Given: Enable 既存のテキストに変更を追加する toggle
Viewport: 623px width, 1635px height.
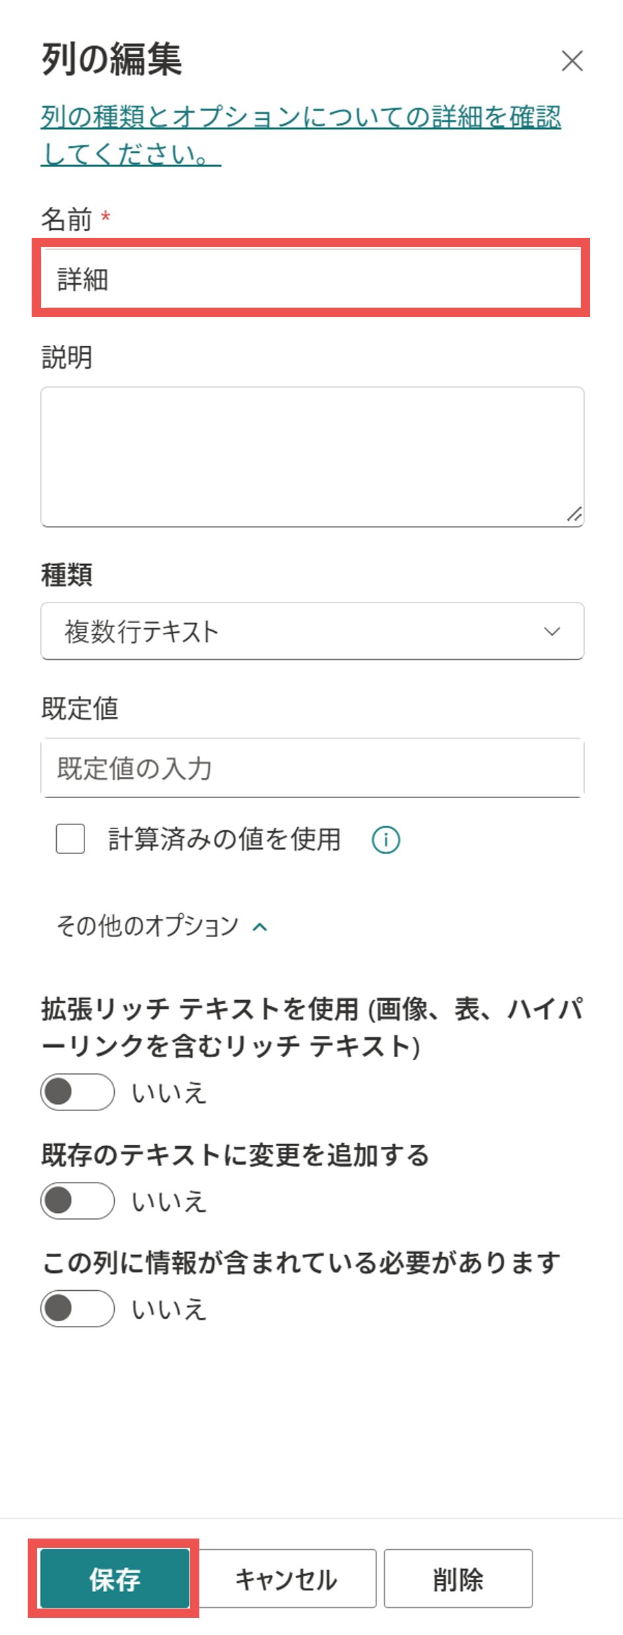Looking at the screenshot, I should (x=77, y=1200).
